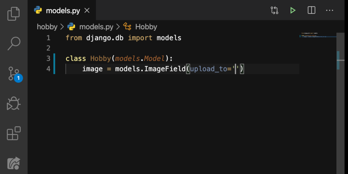Open the Extensions blocks icon
This screenshot has height=174, width=348.
click(14, 133)
